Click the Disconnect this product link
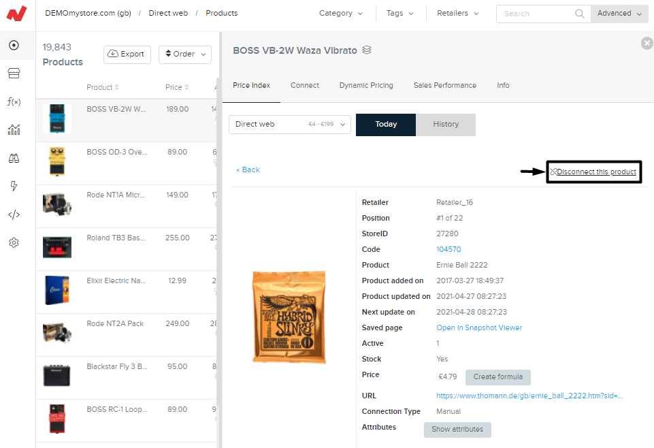 pyautogui.click(x=595, y=172)
